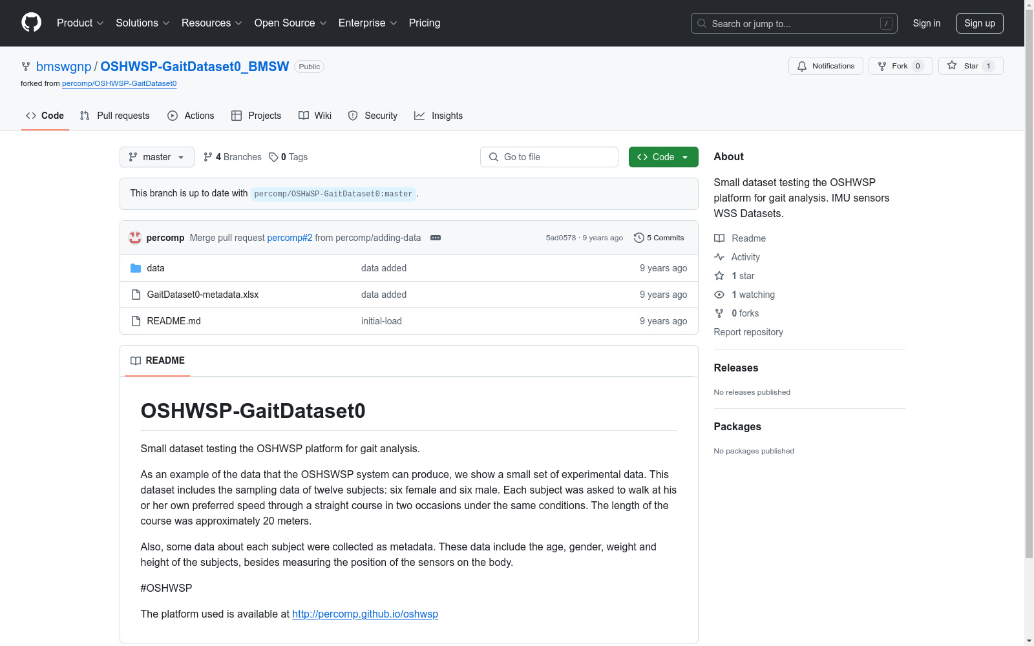
Task: Open the GitHub homepage logo
Action: coord(31,23)
